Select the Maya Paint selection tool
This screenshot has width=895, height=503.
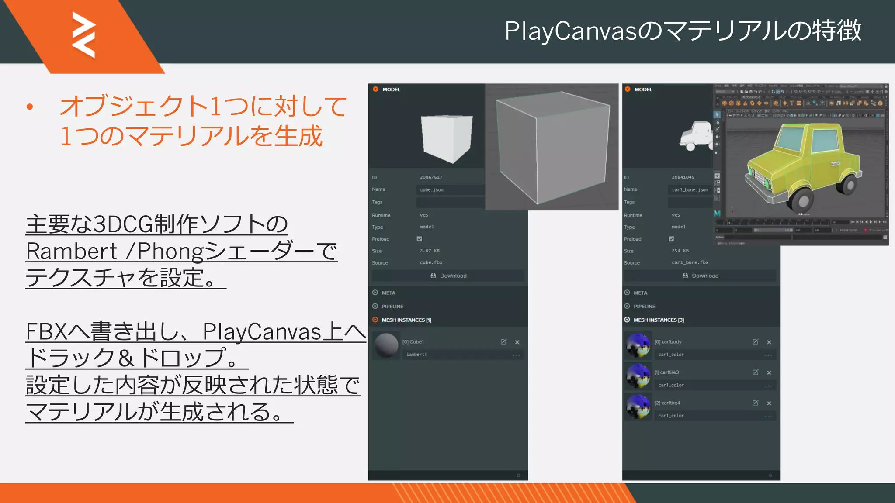pos(717,129)
